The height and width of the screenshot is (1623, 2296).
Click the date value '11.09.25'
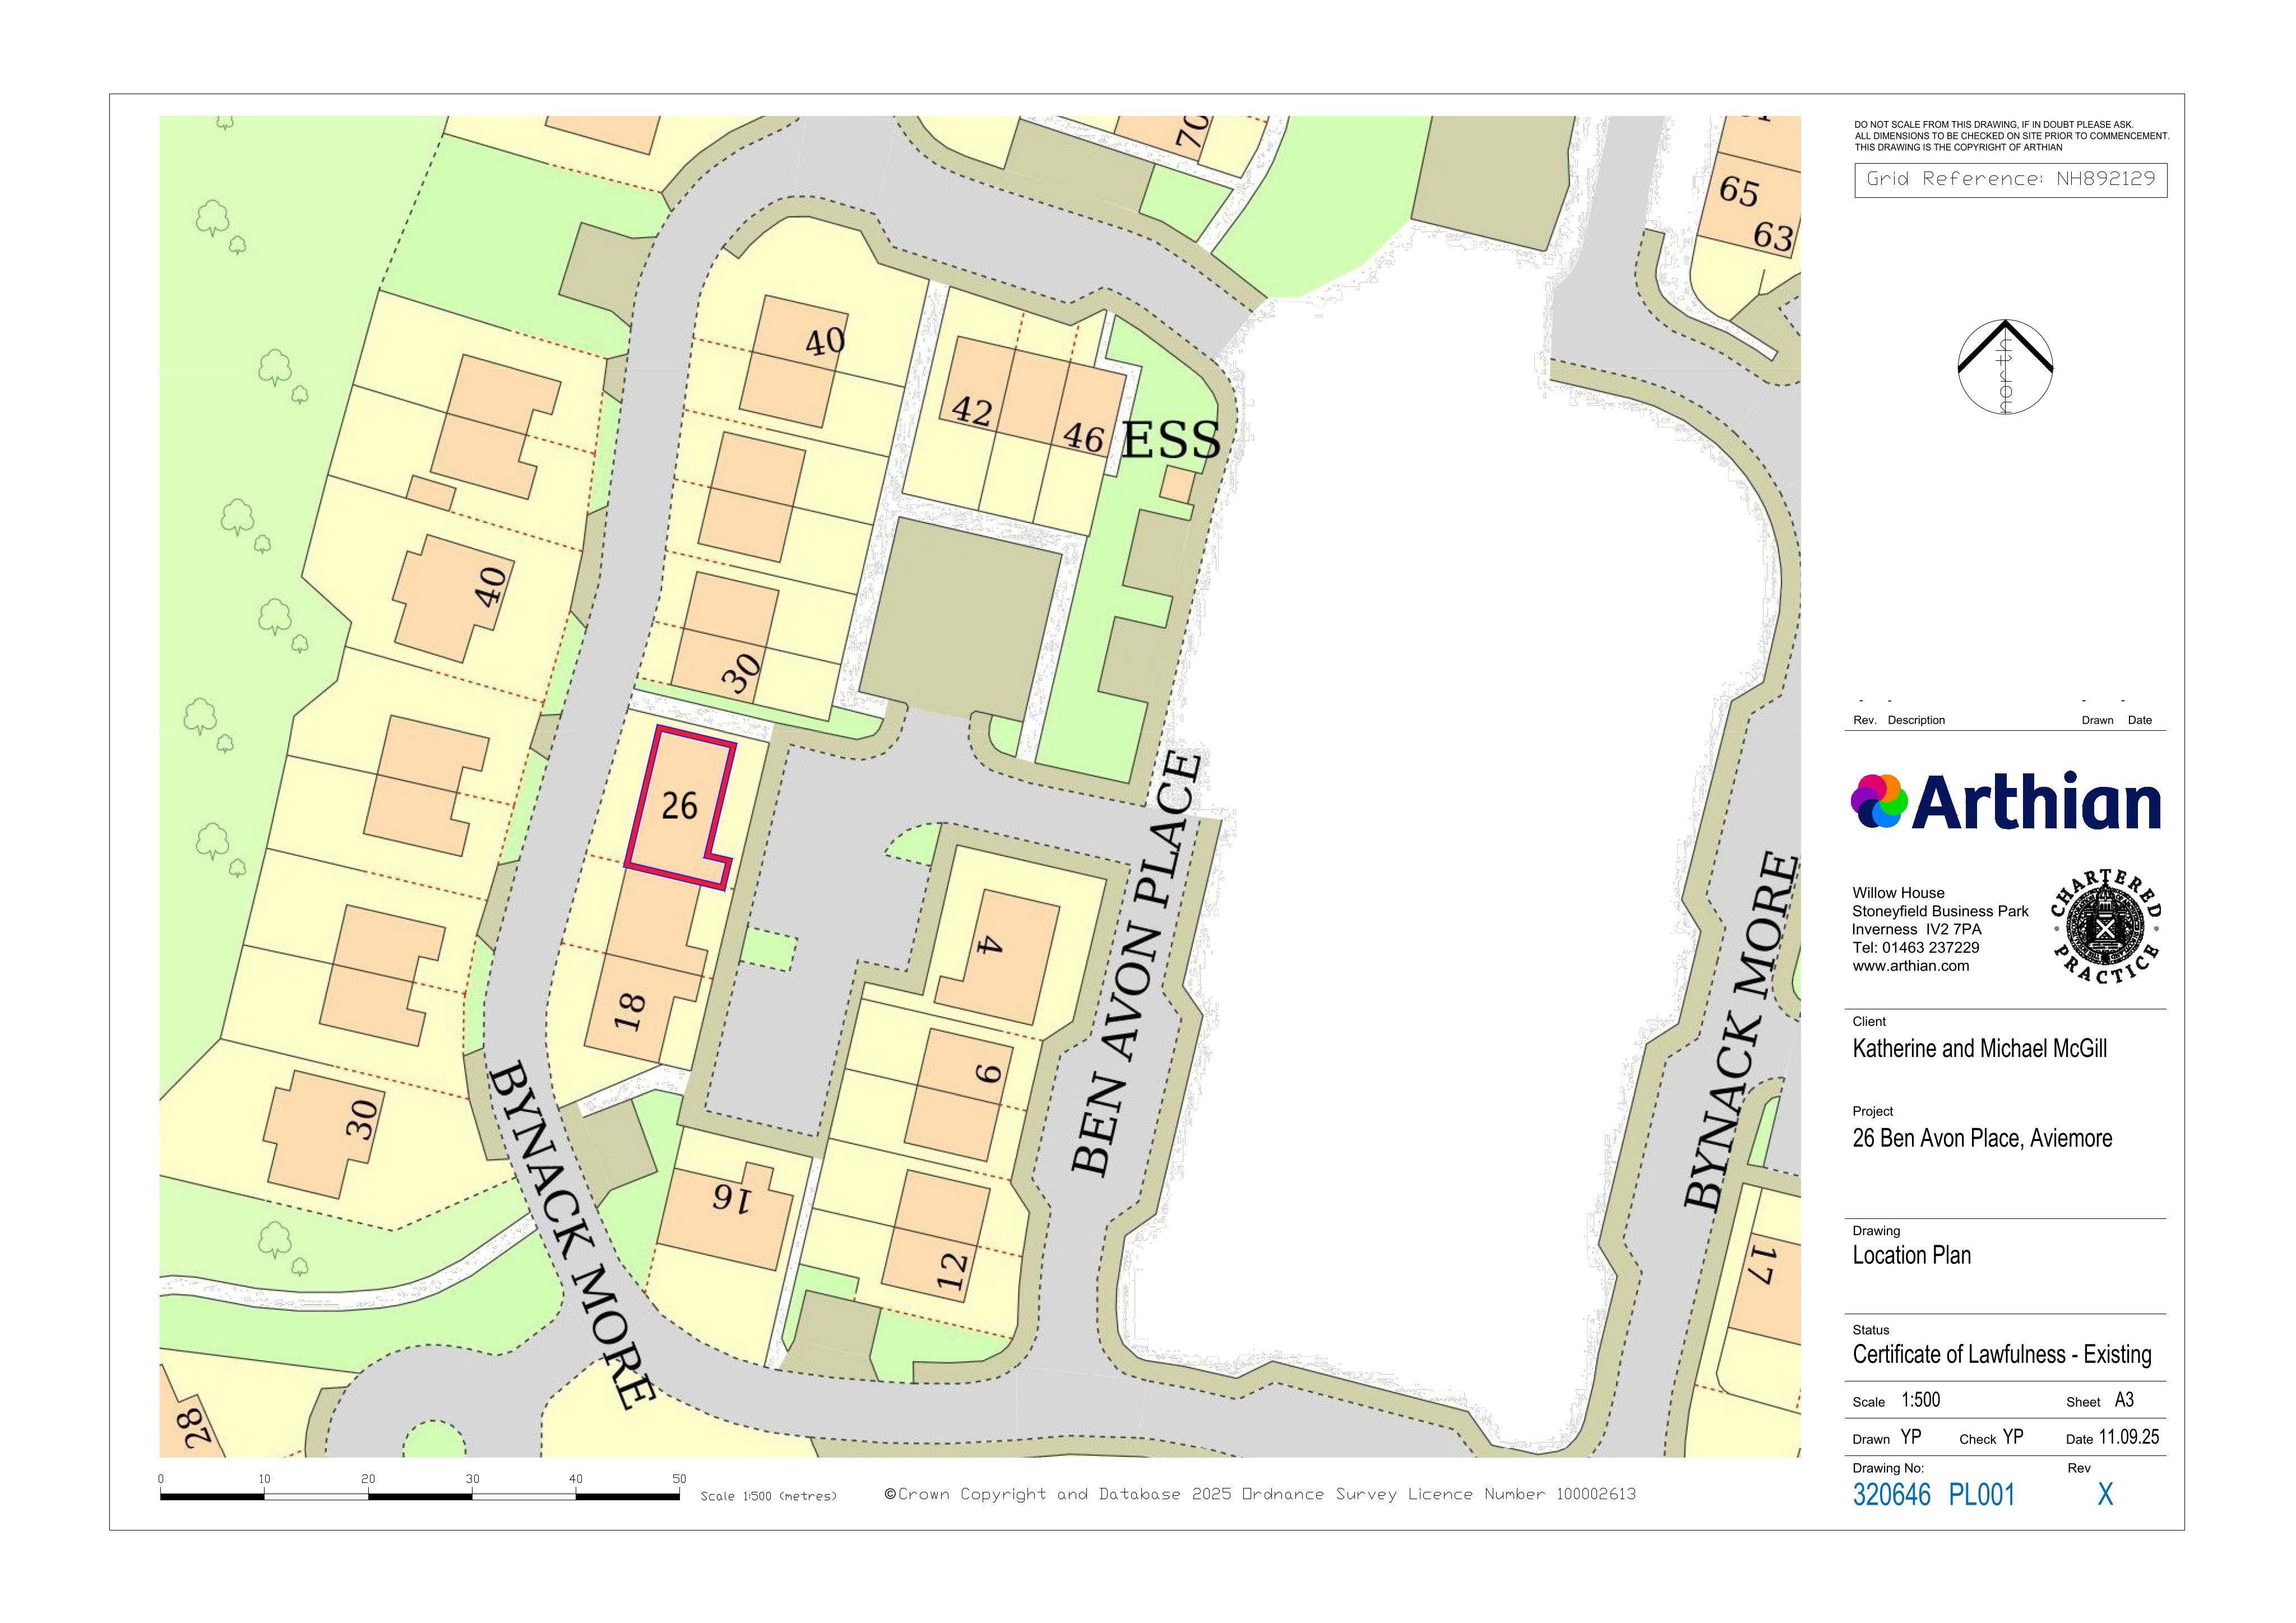[x=2128, y=1438]
